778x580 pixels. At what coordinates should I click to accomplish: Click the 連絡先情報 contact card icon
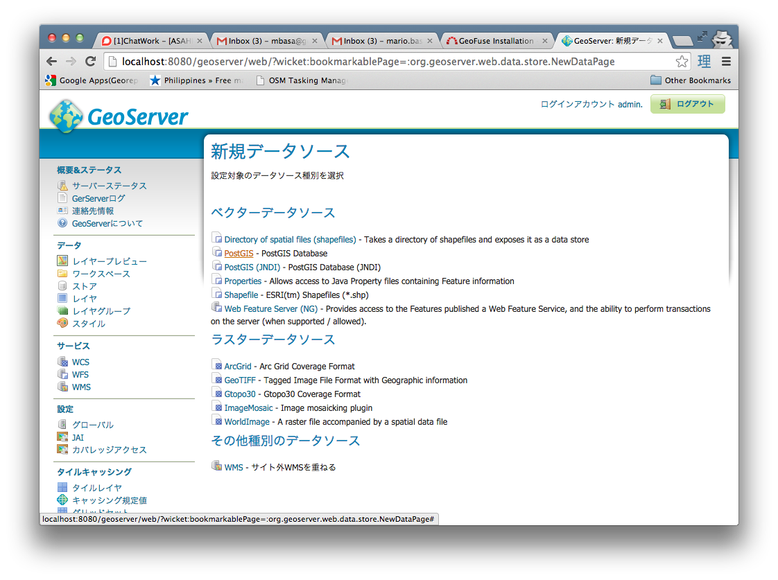[62, 211]
